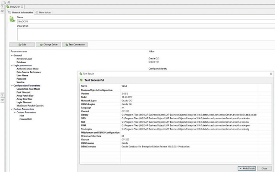Select the Maximum Parallel Queries parameter
The height and width of the screenshot is (172, 275).
30,106
